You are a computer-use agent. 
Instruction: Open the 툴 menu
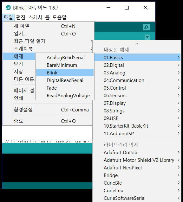(47, 17)
